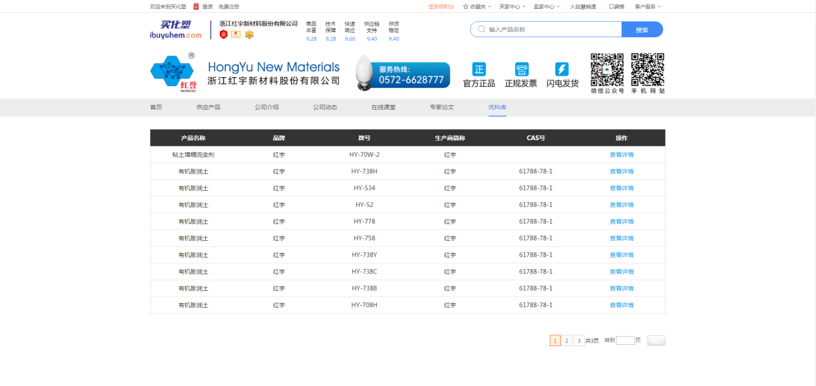Go to page 1 in pagination
The width and height of the screenshot is (816, 386).
coord(555,340)
